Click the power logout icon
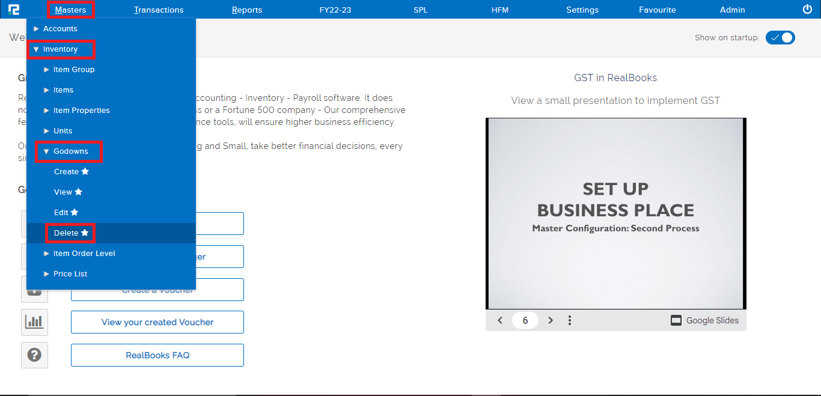This screenshot has height=396, width=821. [x=807, y=10]
